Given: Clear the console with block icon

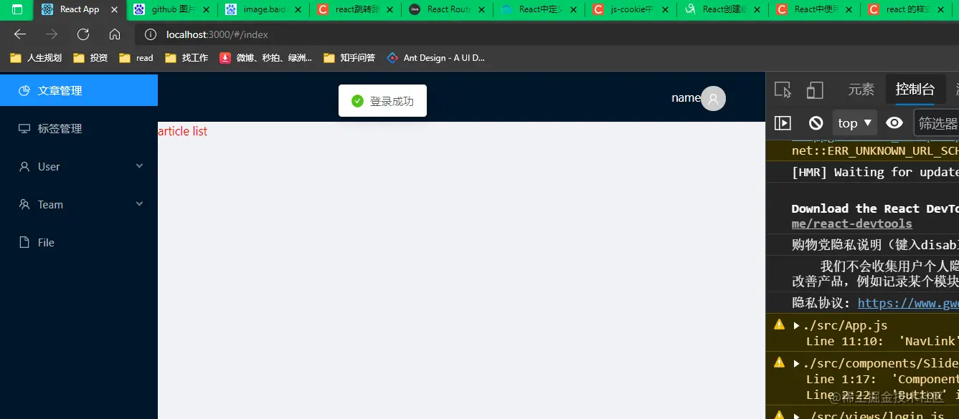Looking at the screenshot, I should pyautogui.click(x=816, y=122).
